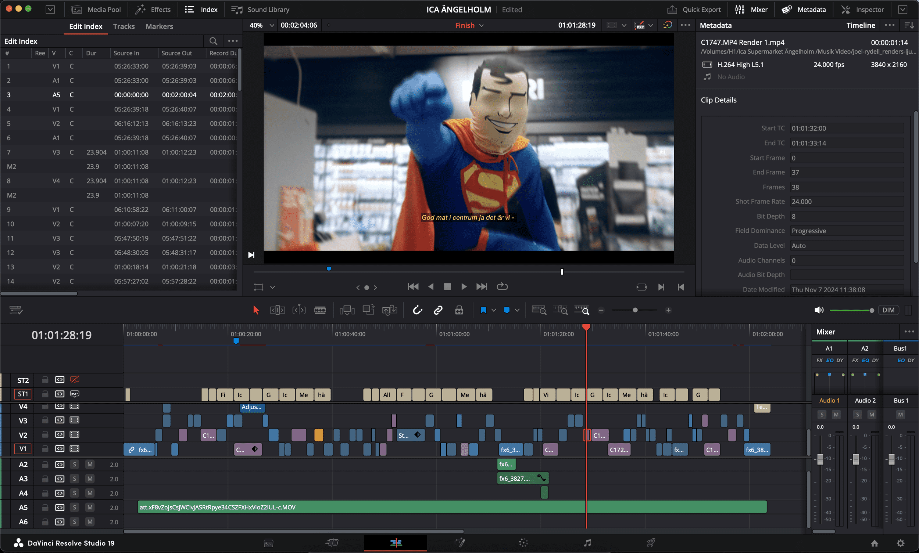
Task: Open the flag color dropdown arrow
Action: click(494, 310)
